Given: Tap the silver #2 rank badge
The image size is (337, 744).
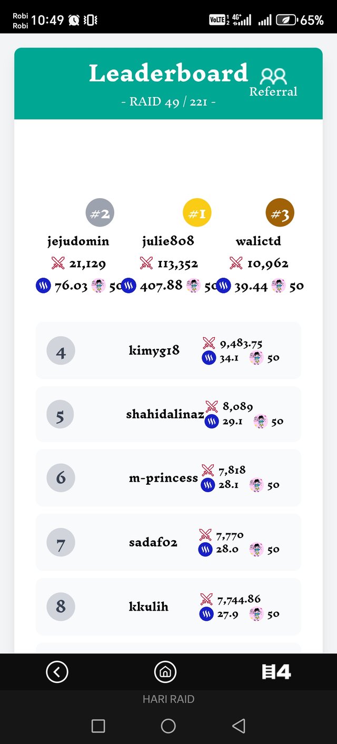Looking at the screenshot, I should click(x=100, y=213).
